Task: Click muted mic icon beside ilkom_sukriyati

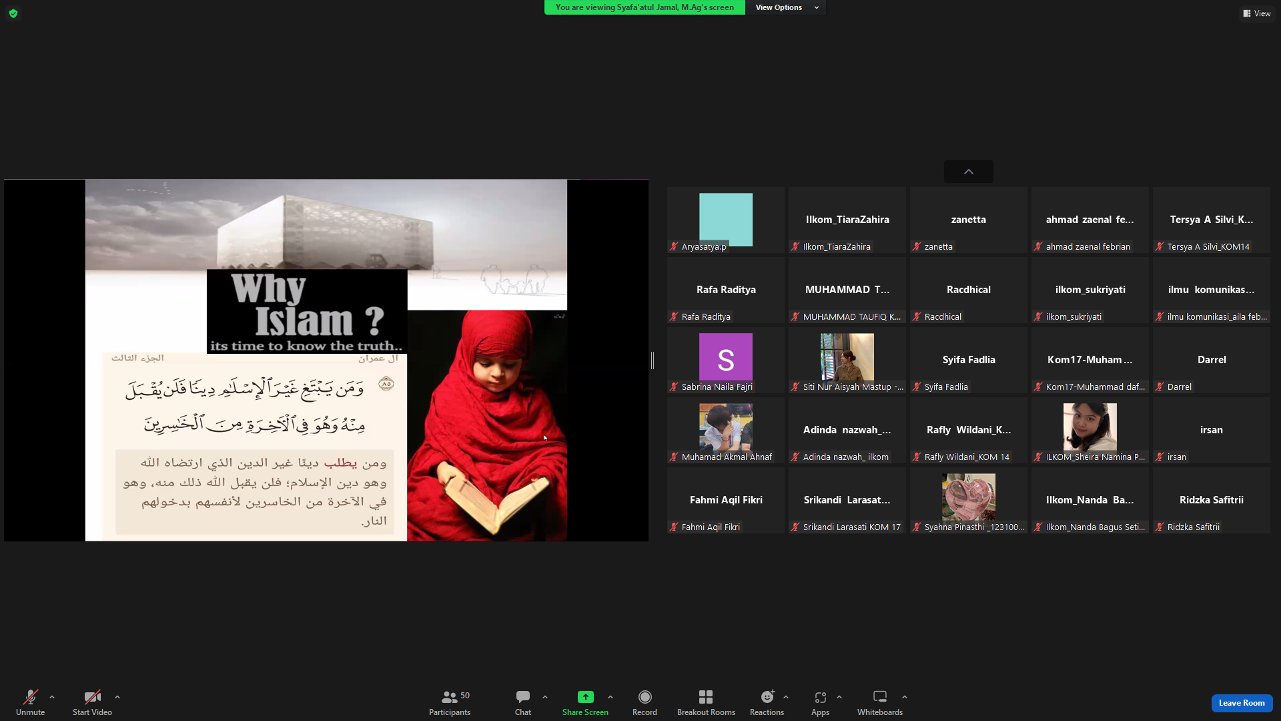Action: 1038,316
